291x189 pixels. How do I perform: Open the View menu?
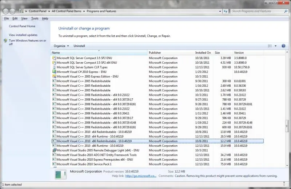coord(24,18)
